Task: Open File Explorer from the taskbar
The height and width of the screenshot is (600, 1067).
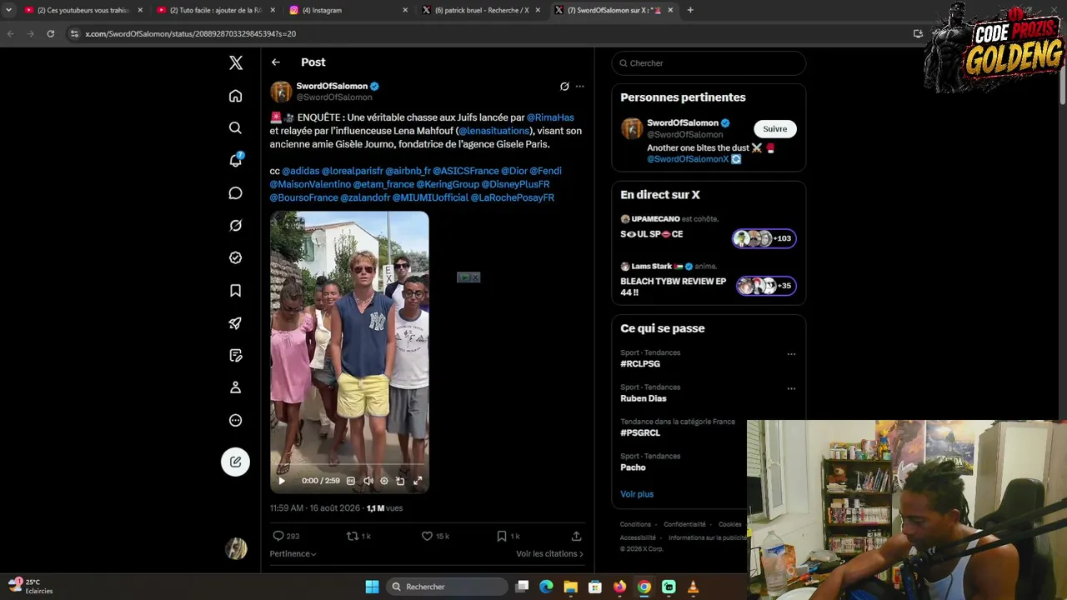Action: pos(571,587)
